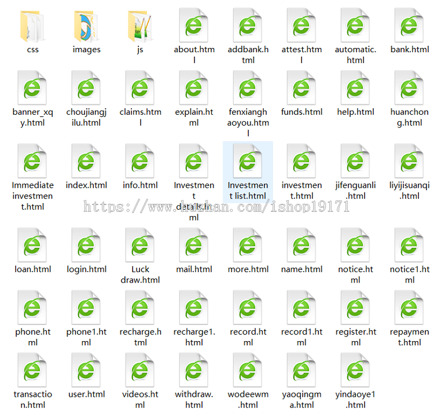
Task: Click liyijisuanqi.html file icon
Action: point(409,161)
